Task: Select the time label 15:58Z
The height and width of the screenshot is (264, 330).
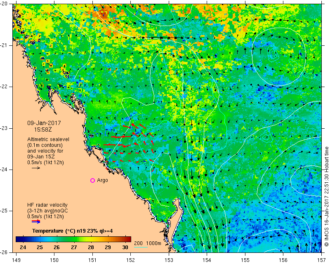Action: pos(43,130)
